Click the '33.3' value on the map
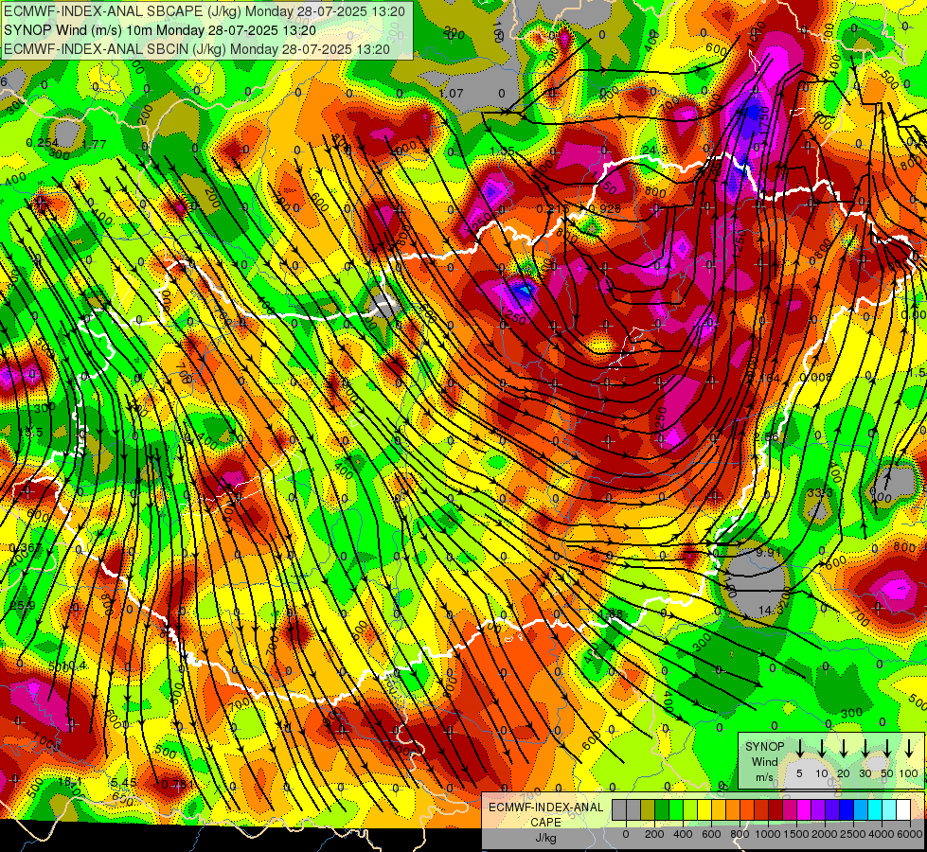 (x=819, y=492)
